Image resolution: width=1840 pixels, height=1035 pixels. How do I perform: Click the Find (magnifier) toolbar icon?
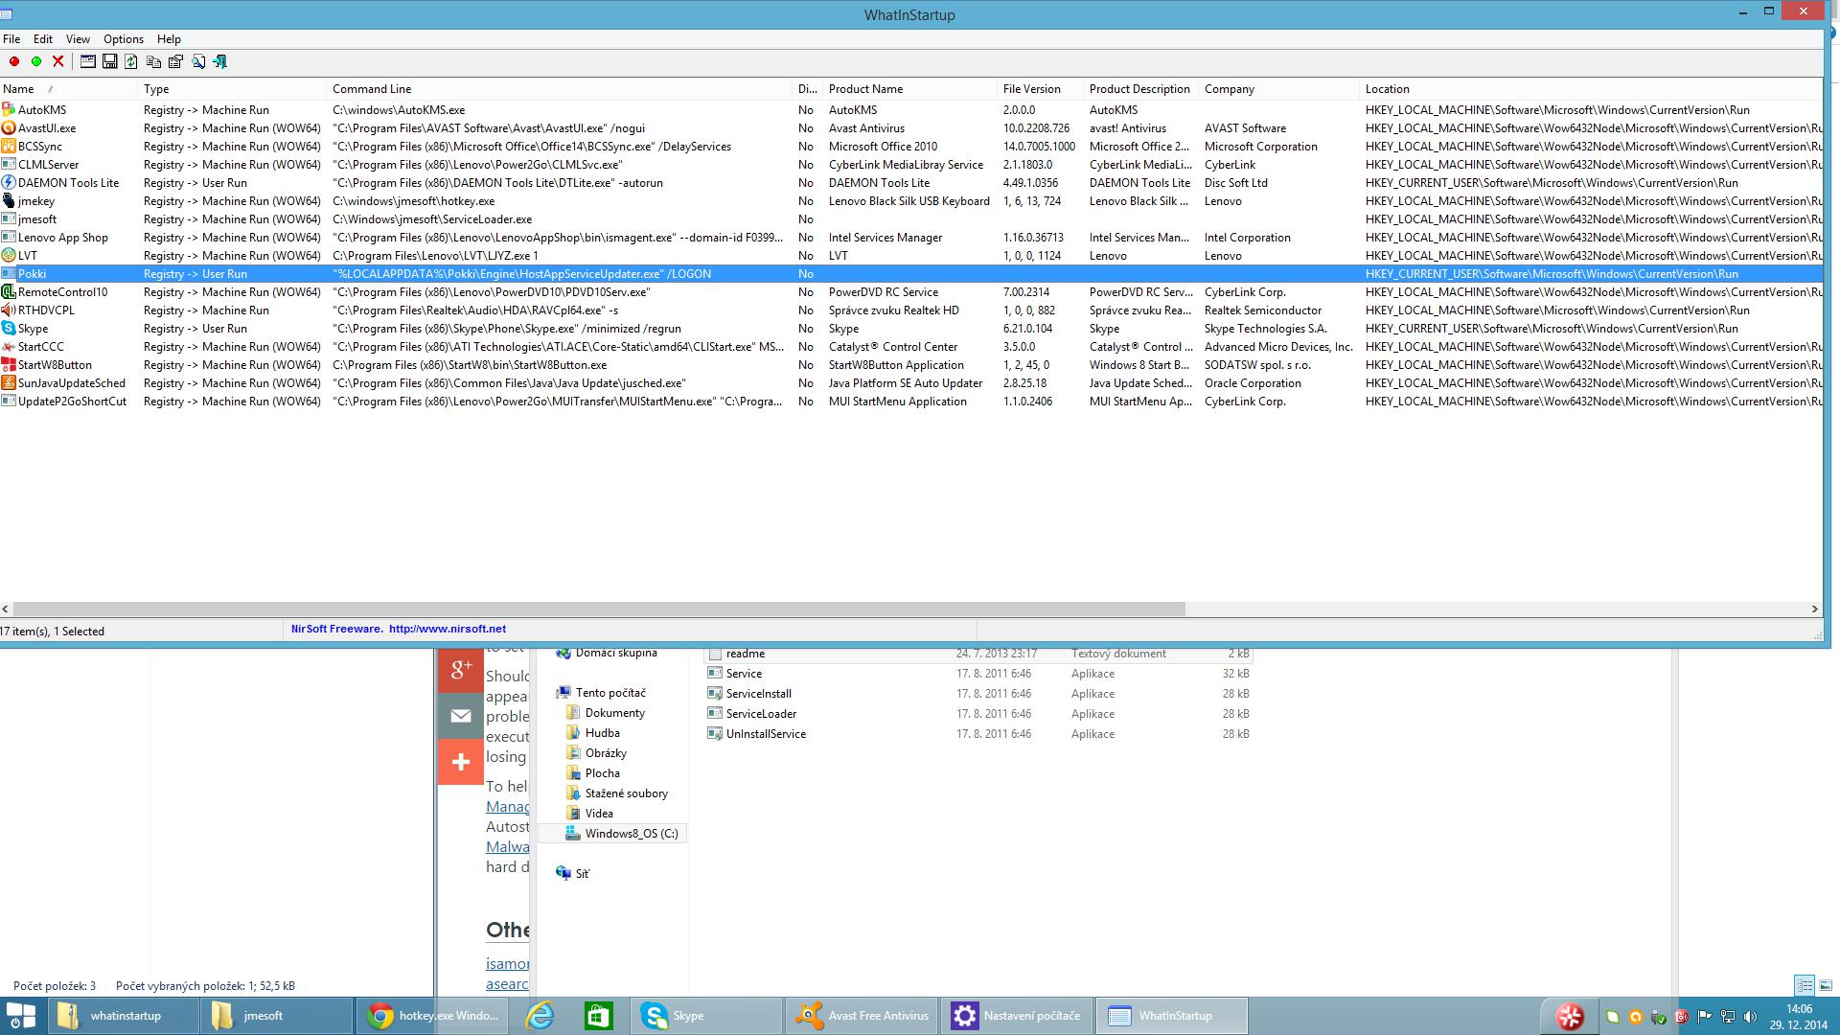point(198,61)
